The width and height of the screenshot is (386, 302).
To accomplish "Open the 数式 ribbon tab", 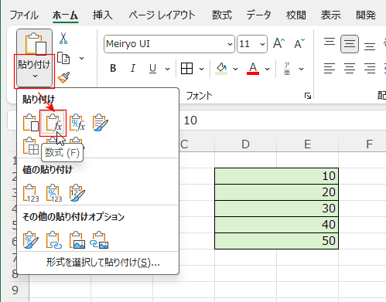I will coord(222,15).
